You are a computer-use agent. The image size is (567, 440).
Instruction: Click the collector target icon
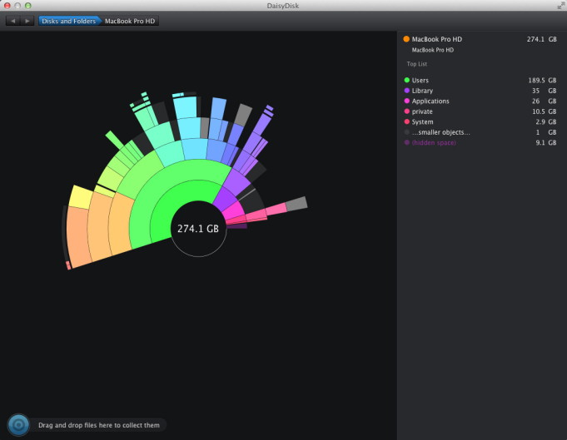point(18,425)
